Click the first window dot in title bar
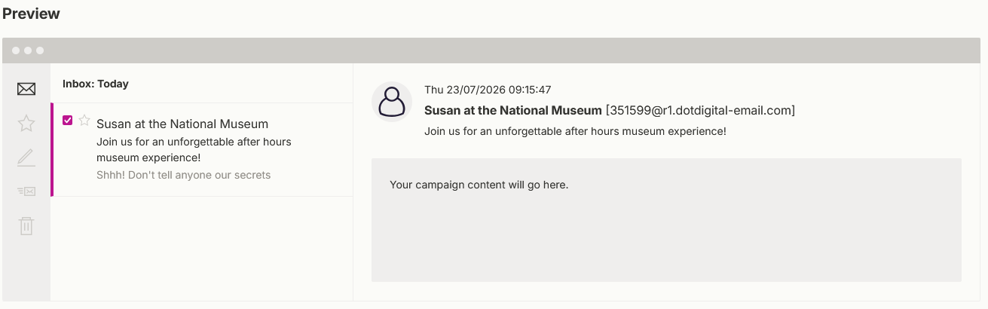 (16, 50)
